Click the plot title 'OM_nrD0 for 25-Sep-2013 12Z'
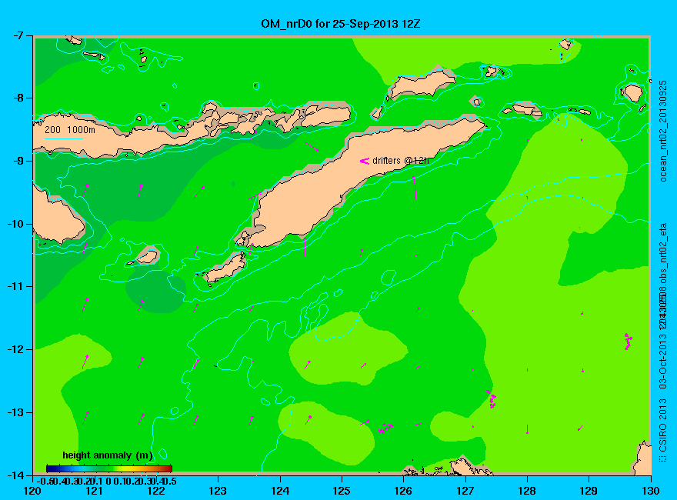This screenshot has height=500, width=677. point(340,24)
